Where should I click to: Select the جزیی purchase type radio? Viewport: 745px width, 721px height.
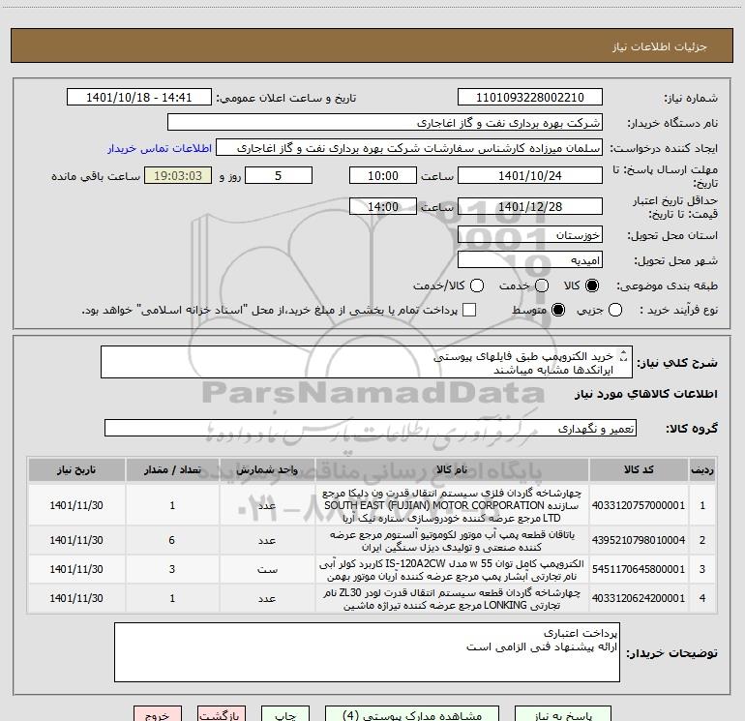click(614, 310)
